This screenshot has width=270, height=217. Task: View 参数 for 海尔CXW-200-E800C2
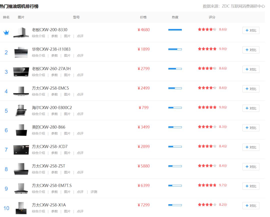click(54, 114)
